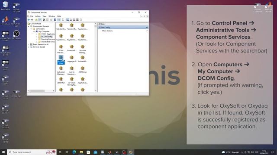Select the 'Activation Manage...' DCOM item

click(61, 71)
